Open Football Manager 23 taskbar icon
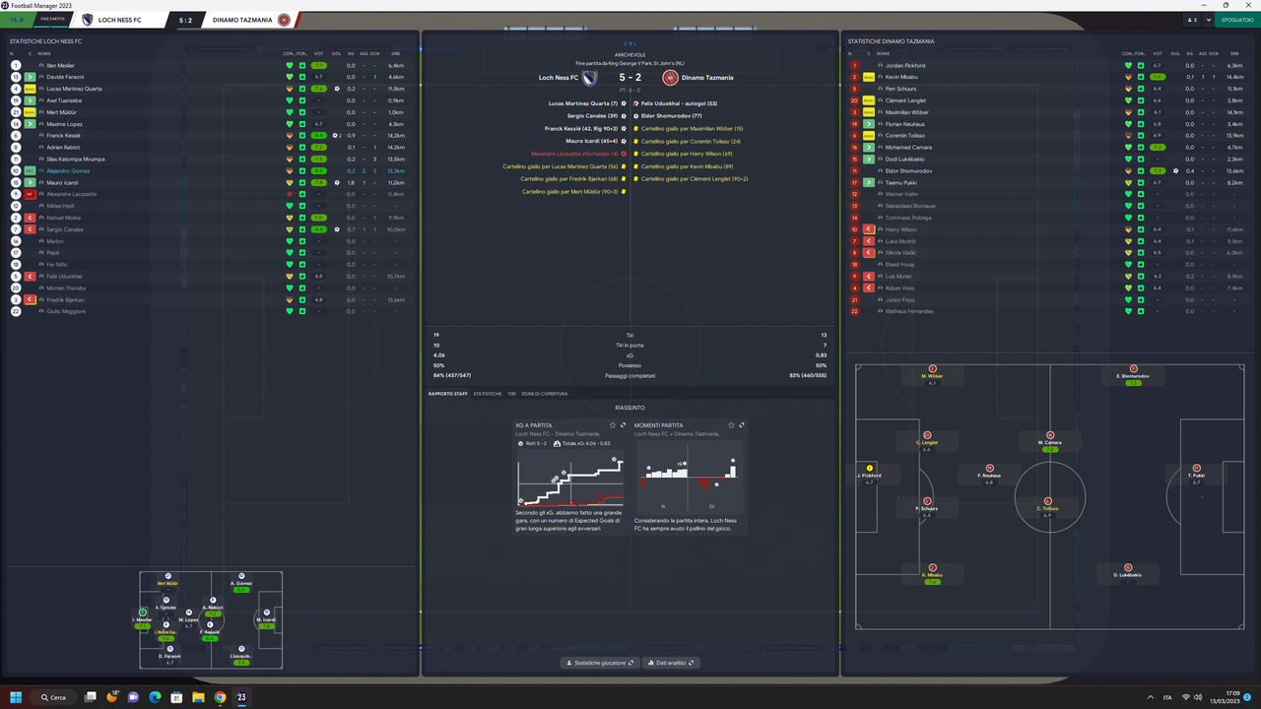This screenshot has width=1261, height=709. point(241,697)
